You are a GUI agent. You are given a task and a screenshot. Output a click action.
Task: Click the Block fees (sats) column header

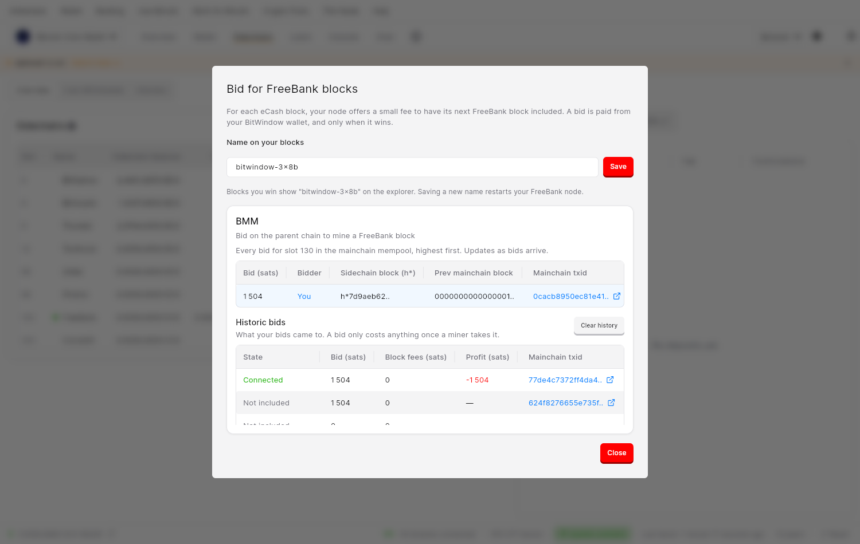tap(416, 357)
